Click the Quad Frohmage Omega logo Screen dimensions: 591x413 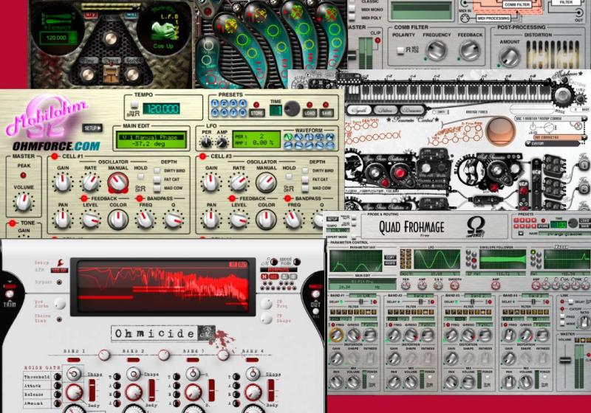[x=476, y=226]
